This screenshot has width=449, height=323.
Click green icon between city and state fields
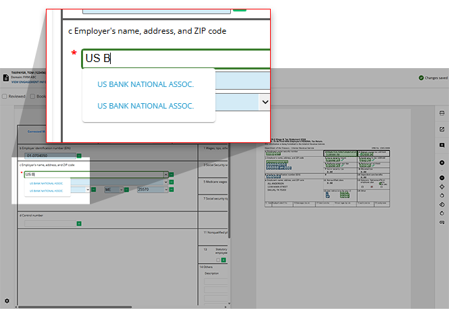93,189
